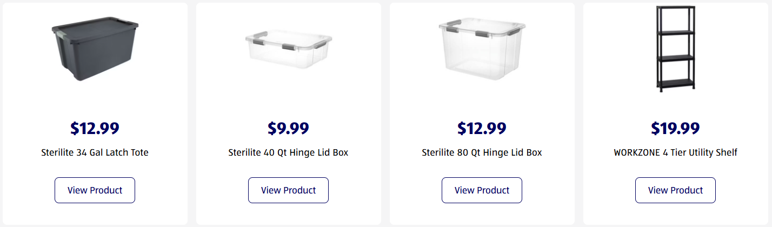This screenshot has width=772, height=227.
Task: Open the Sterilite 40 Qt Hinge Lid Box title
Action: point(288,152)
